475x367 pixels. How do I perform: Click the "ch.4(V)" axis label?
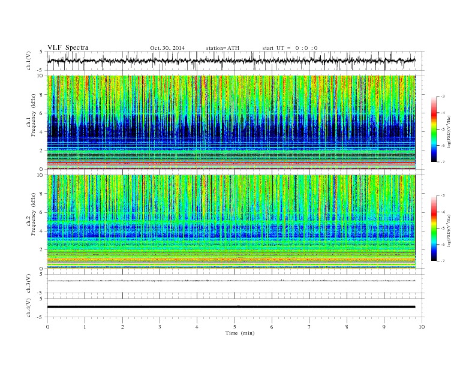coord(29,308)
